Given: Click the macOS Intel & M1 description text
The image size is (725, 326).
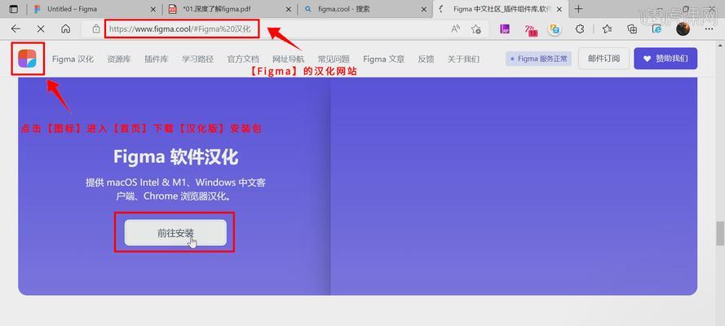Looking at the screenshot, I should 175,189.
